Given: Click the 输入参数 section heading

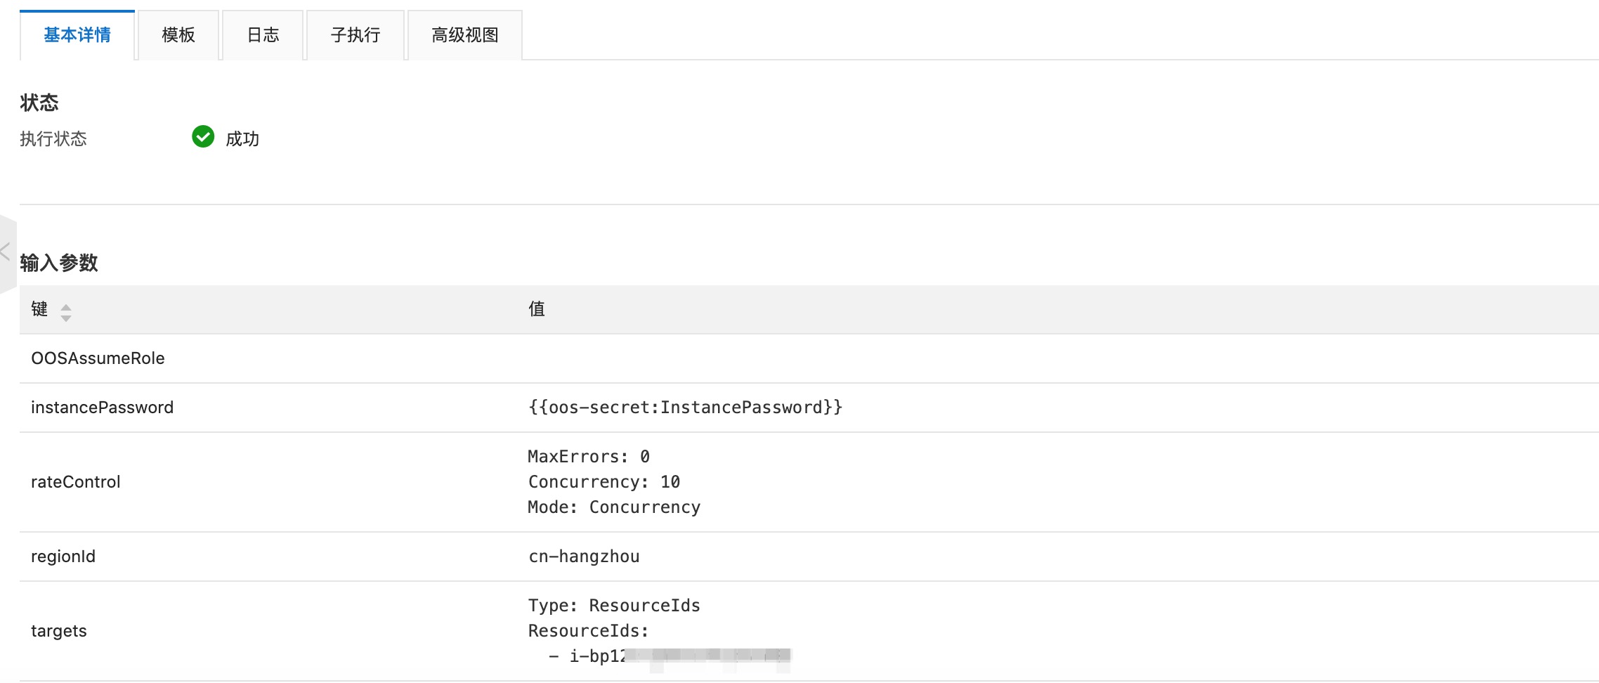Looking at the screenshot, I should pyautogui.click(x=59, y=263).
